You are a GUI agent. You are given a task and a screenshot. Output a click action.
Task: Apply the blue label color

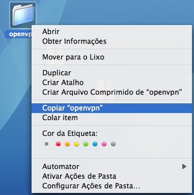[x=95, y=144]
